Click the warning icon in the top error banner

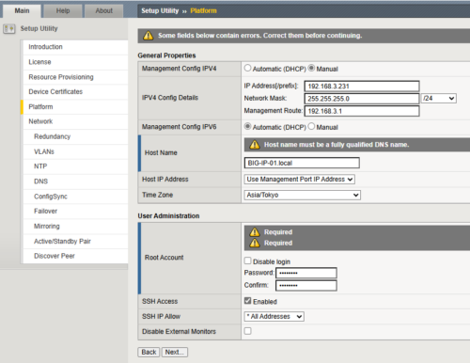(148, 36)
